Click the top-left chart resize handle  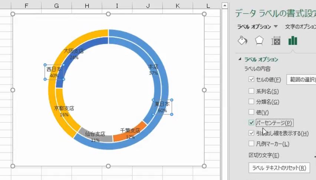pos(13,14)
